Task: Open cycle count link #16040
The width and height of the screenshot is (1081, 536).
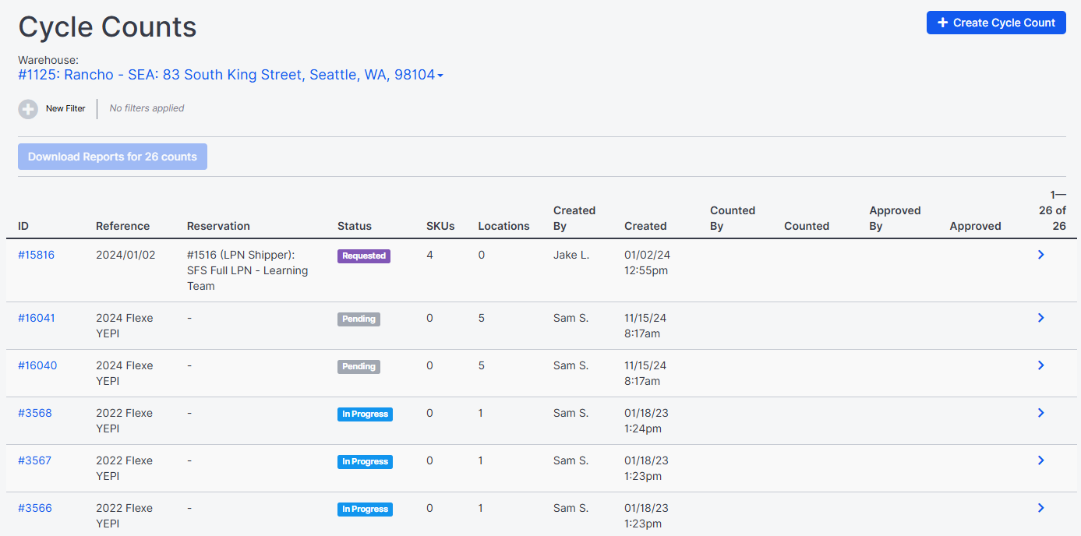Action: tap(37, 365)
